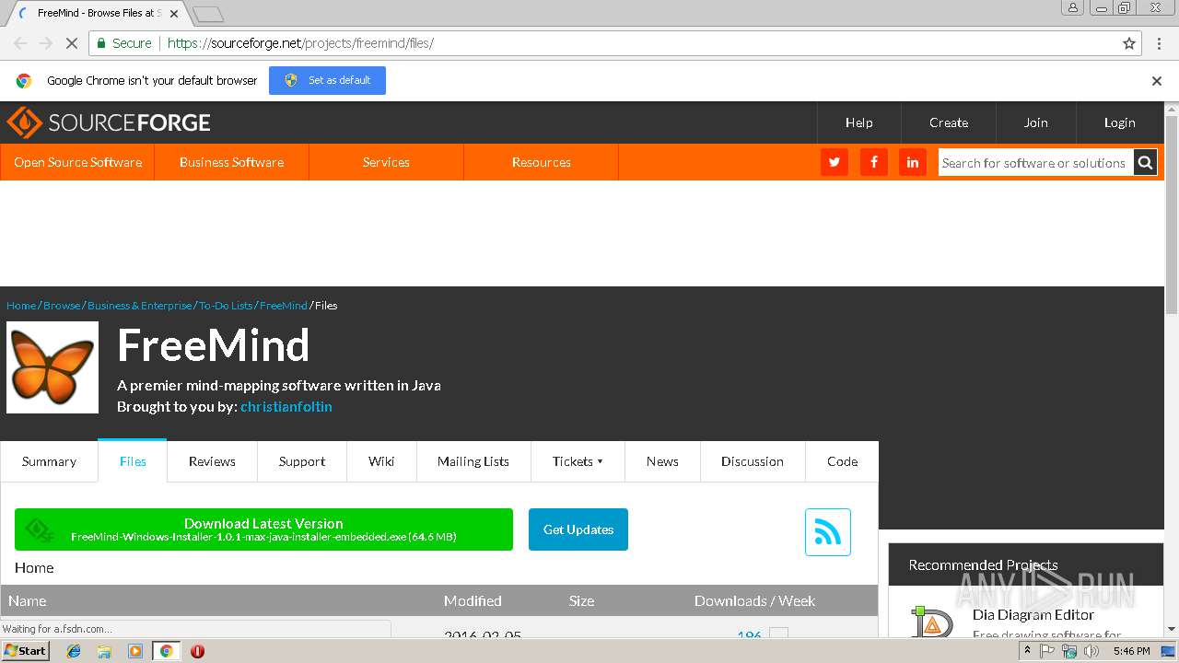Show hidden system tray icons
This screenshot has height=663, width=1179.
[x=1027, y=651]
